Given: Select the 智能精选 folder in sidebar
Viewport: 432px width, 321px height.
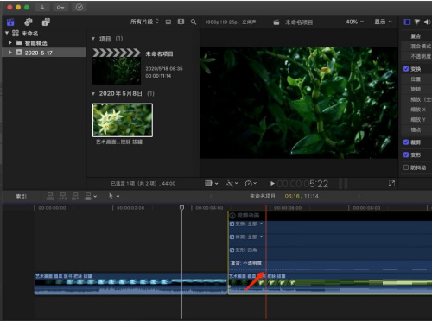Looking at the screenshot, I should tap(35, 43).
